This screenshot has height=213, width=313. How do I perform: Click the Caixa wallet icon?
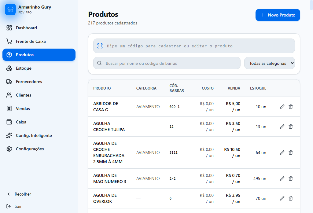coord(9,122)
